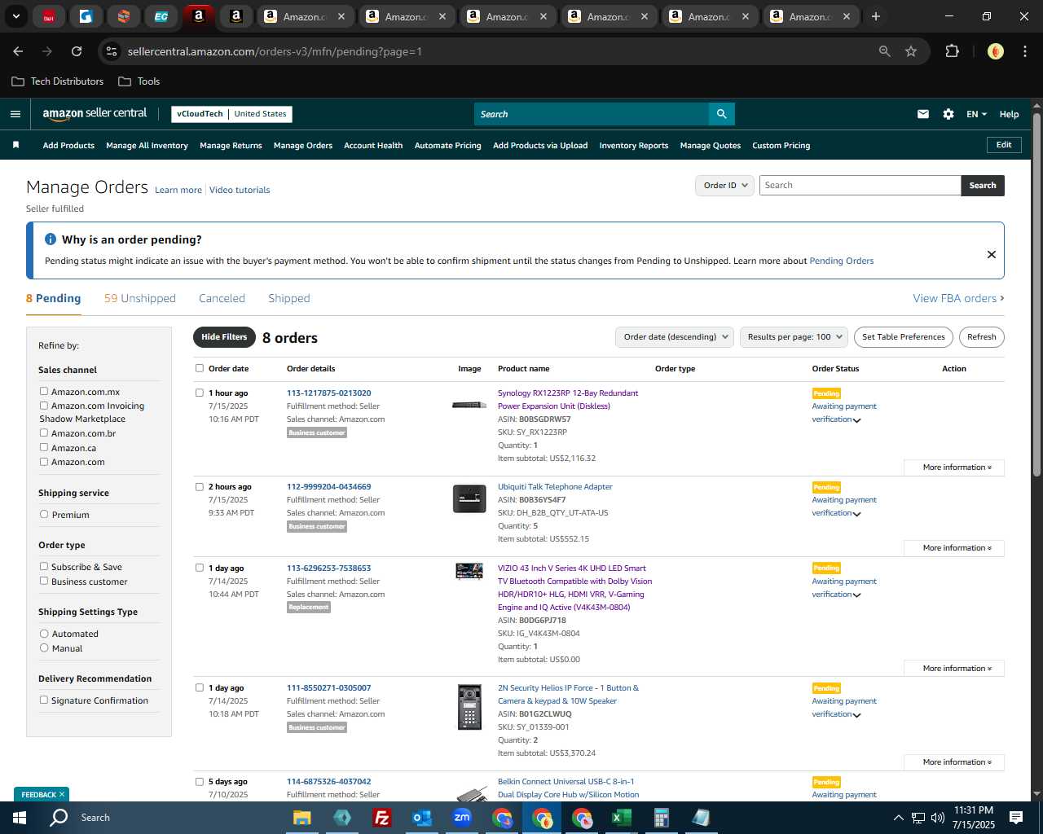The image size is (1043, 834).
Task: Click the Windows Start button
Action: coord(20,818)
